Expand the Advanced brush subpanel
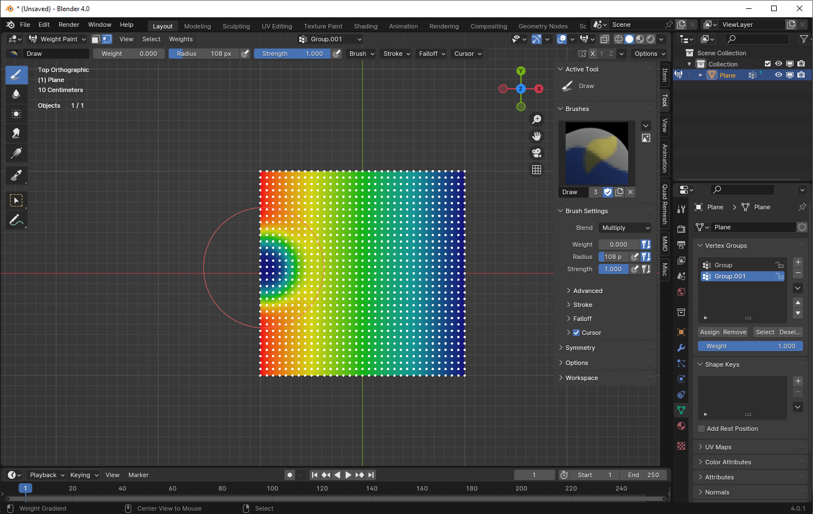Image resolution: width=813 pixels, height=514 pixels. 587,291
